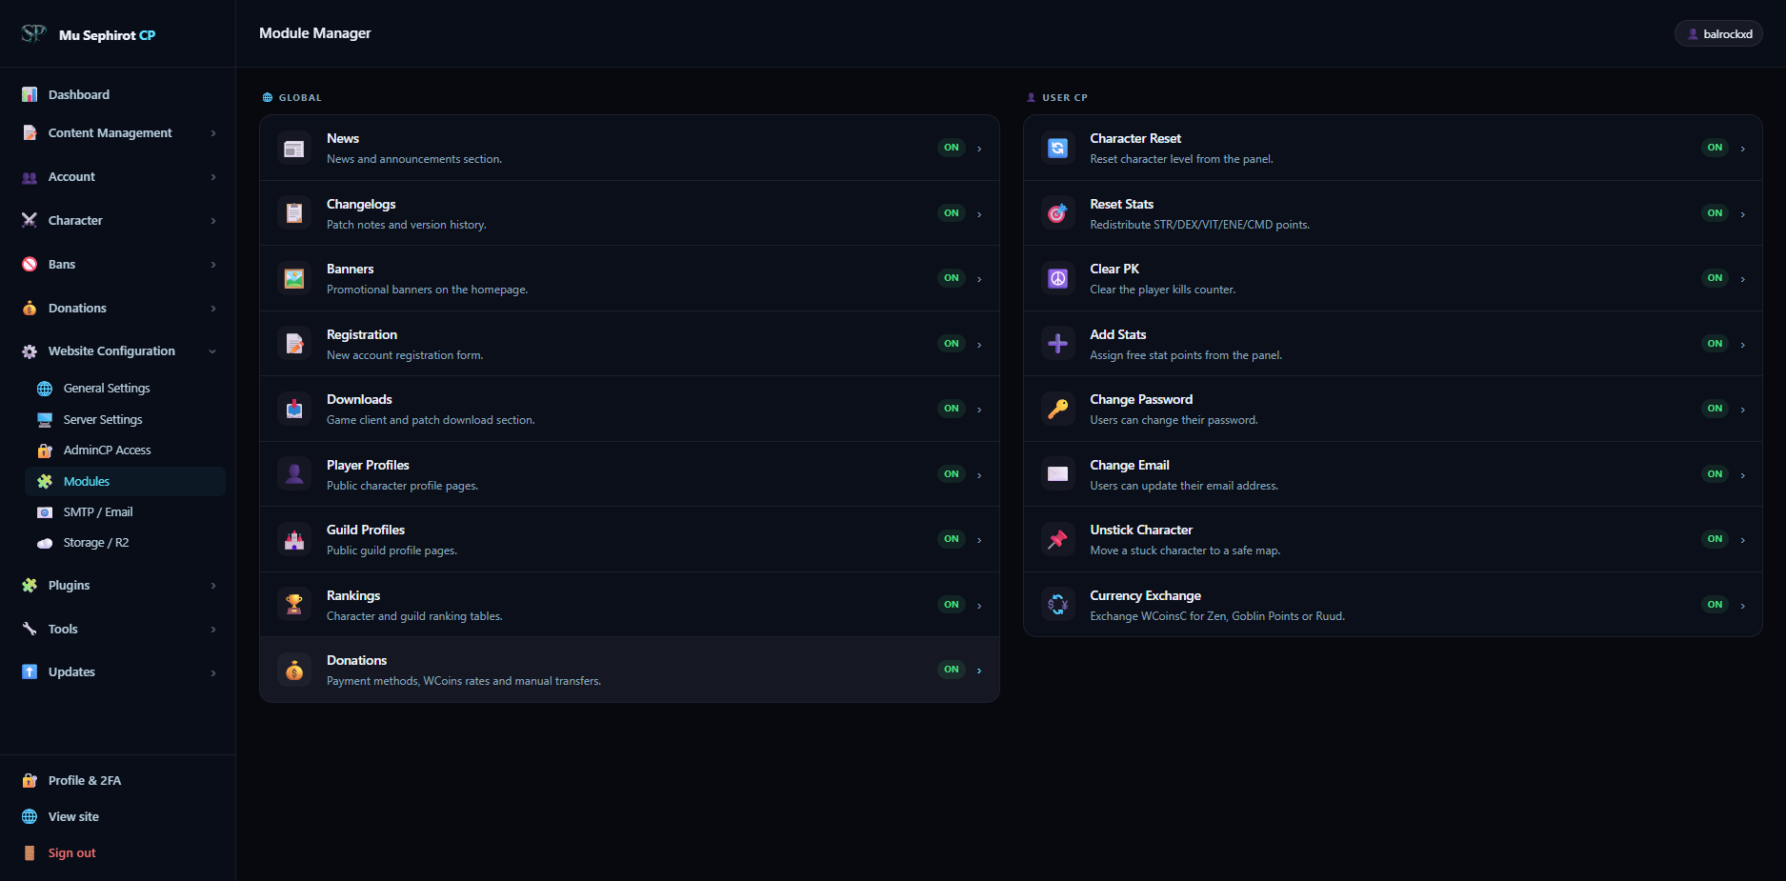Open the Unstick Character row chevron
The image size is (1786, 881).
tap(1742, 540)
